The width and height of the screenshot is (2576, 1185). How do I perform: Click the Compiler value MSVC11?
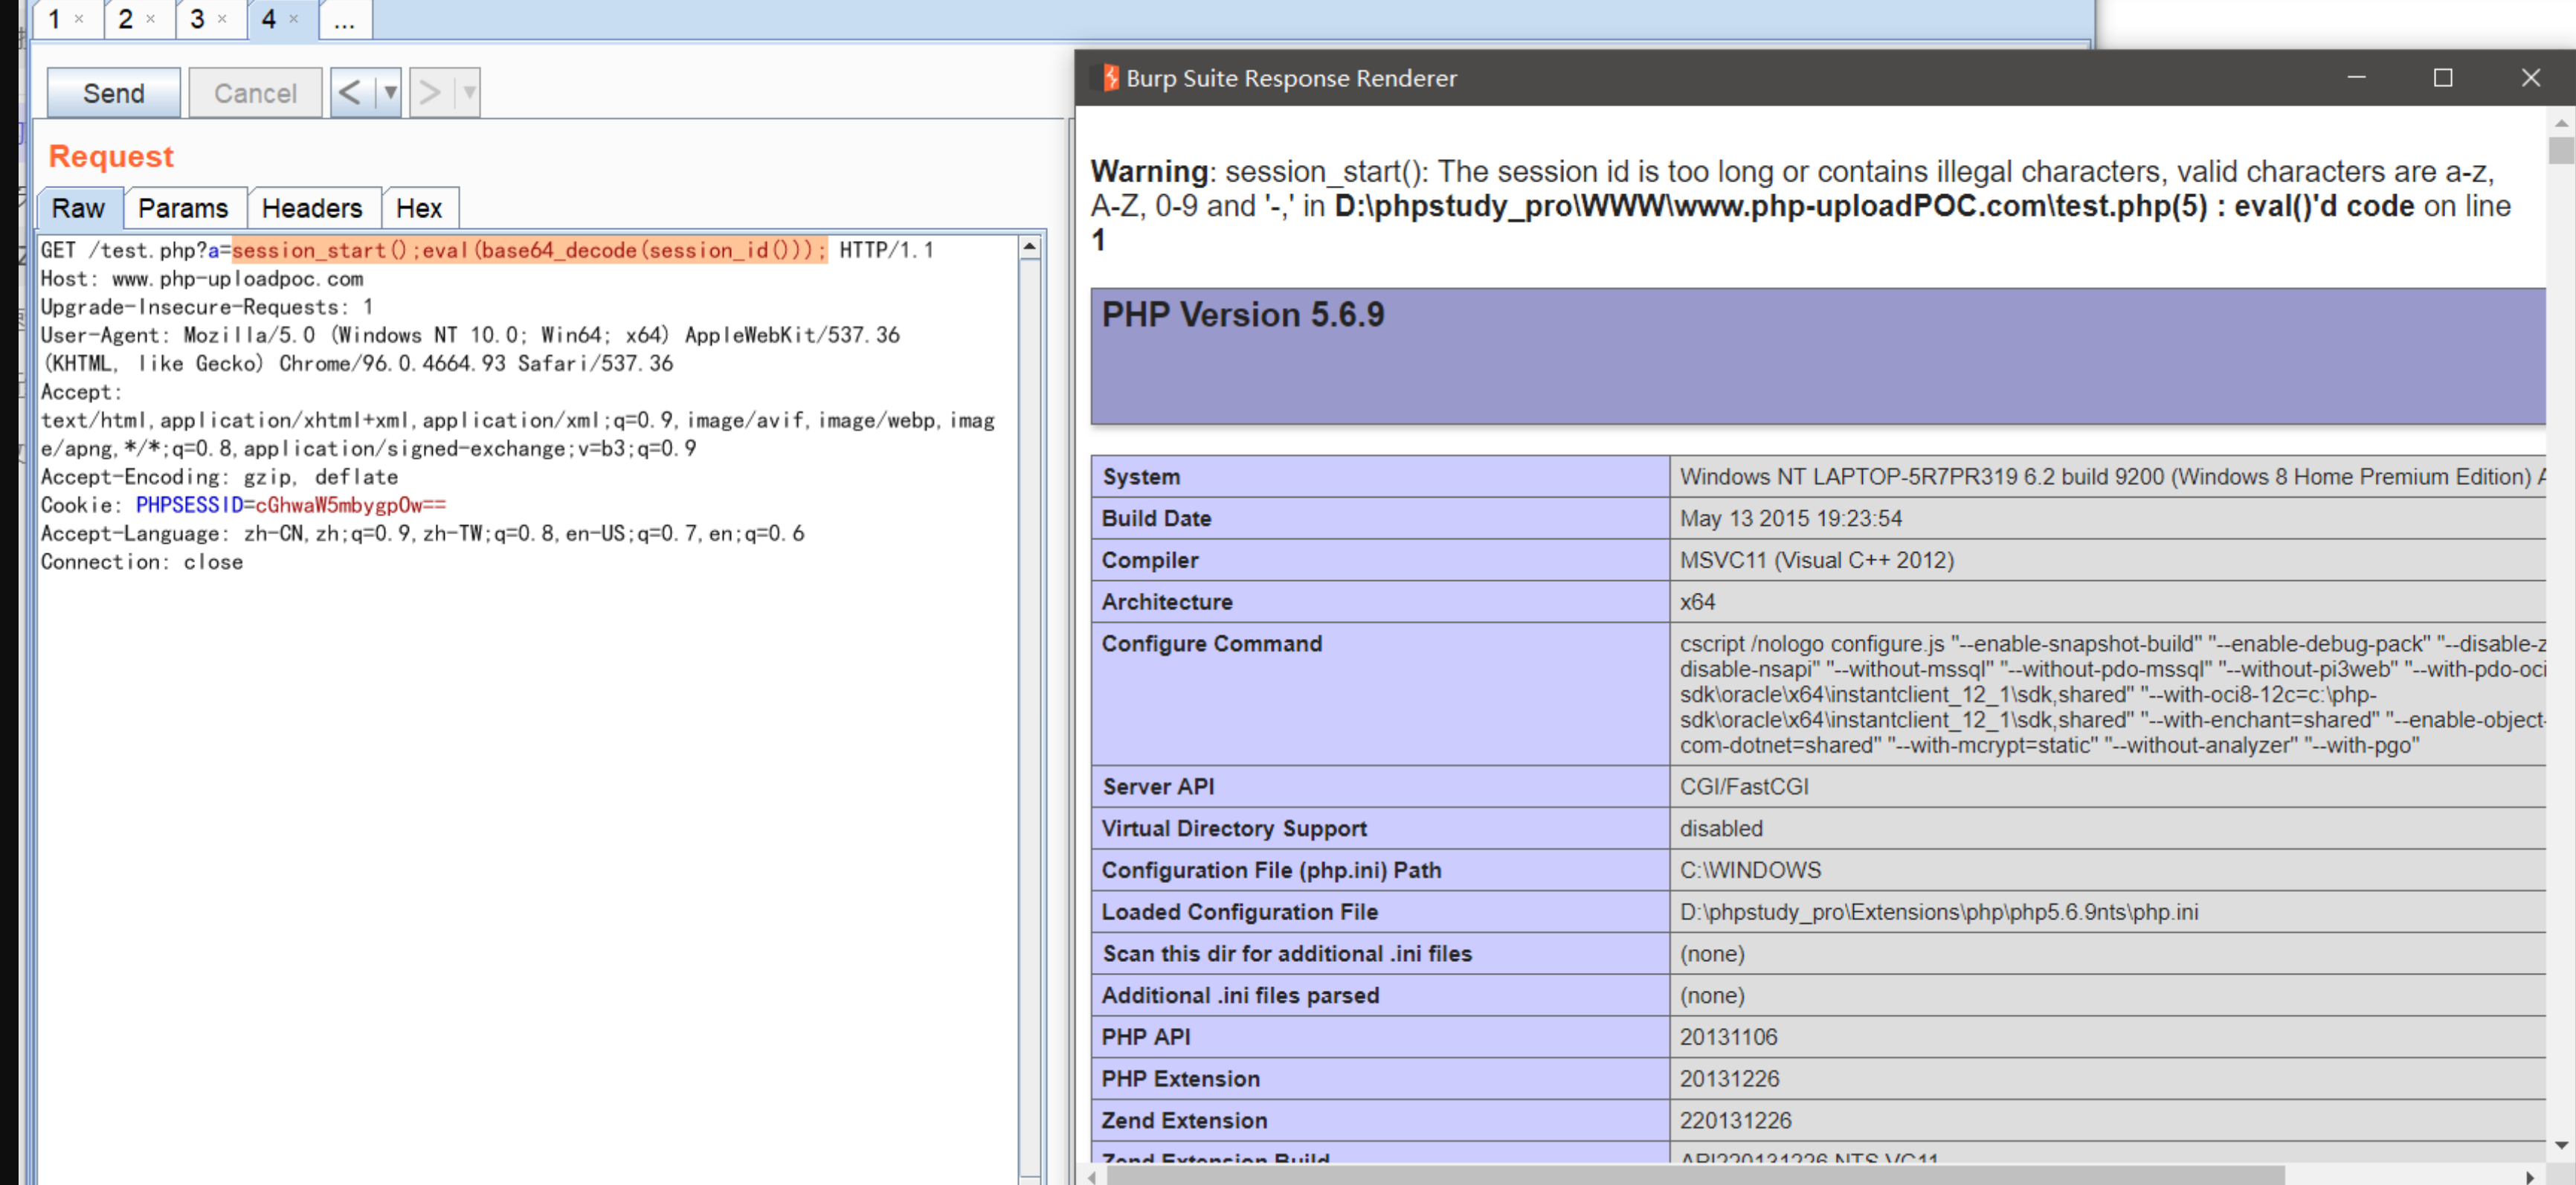pos(1817,561)
